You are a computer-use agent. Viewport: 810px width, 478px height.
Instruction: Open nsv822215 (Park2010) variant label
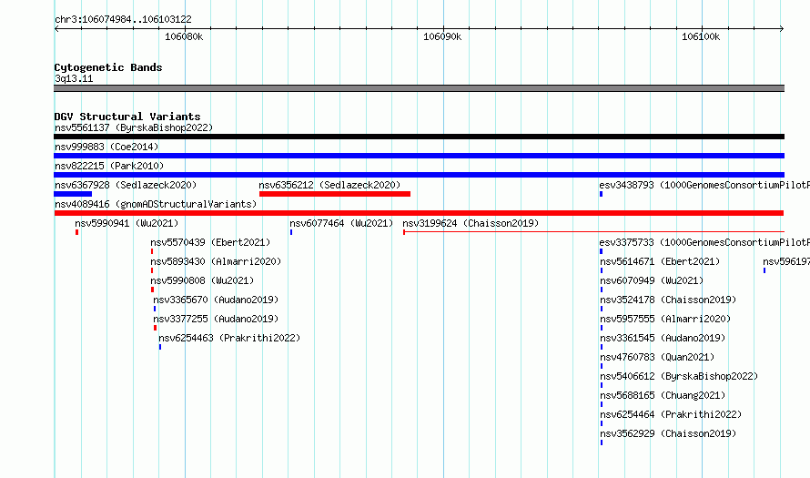[x=109, y=166]
